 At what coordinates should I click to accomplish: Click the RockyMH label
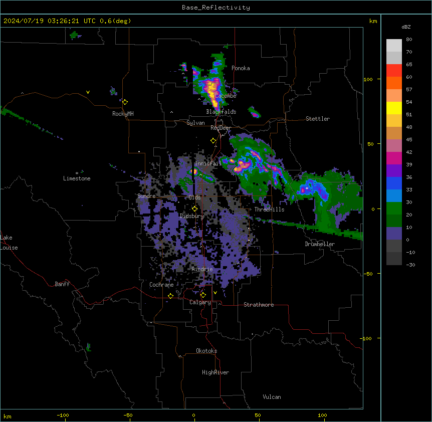click(x=123, y=114)
